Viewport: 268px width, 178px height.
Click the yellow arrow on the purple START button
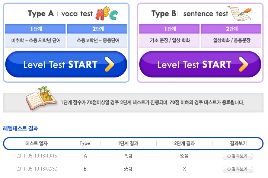tap(243, 64)
